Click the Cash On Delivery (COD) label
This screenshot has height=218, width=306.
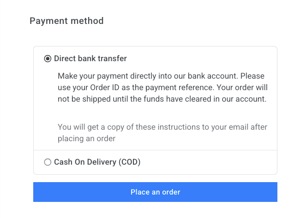tap(97, 162)
